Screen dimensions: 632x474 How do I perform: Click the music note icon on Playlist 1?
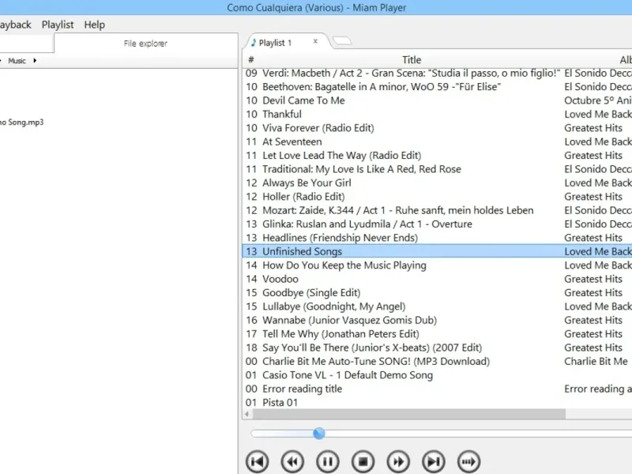click(253, 42)
